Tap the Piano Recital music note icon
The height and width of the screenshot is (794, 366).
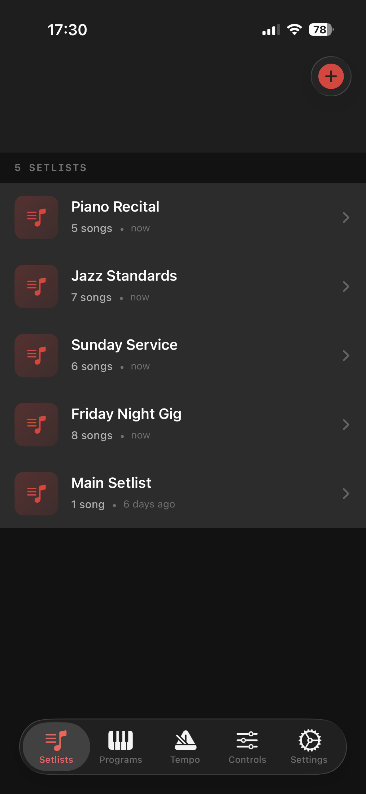click(x=36, y=217)
